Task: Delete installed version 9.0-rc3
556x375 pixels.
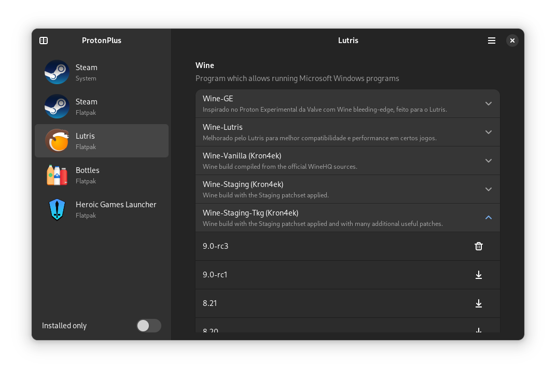Action: point(478,246)
